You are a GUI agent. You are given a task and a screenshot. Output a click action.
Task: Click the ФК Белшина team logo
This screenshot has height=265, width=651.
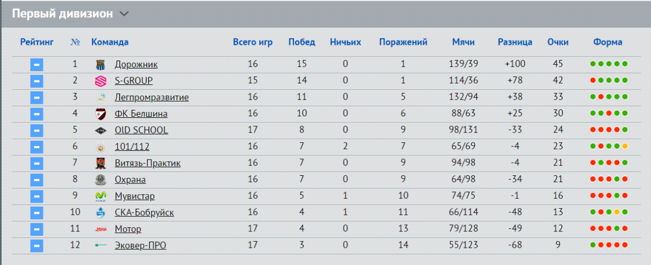101,114
